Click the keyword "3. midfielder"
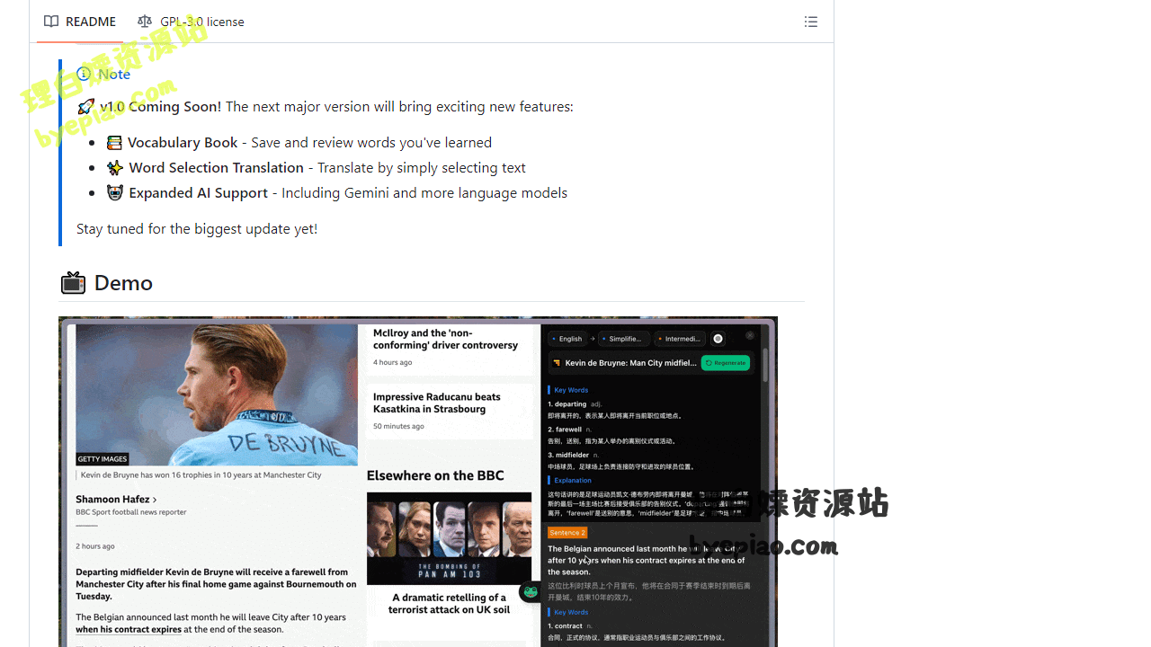 tap(568, 455)
